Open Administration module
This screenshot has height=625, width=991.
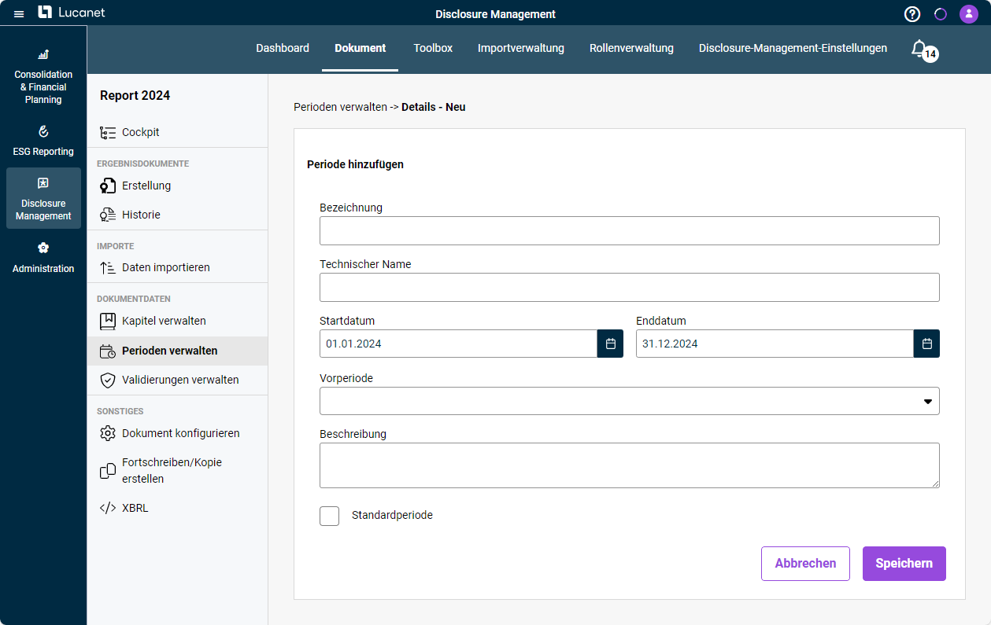pos(43,258)
